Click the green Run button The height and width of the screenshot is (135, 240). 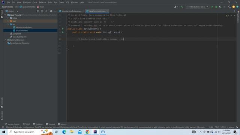pos(212,7)
